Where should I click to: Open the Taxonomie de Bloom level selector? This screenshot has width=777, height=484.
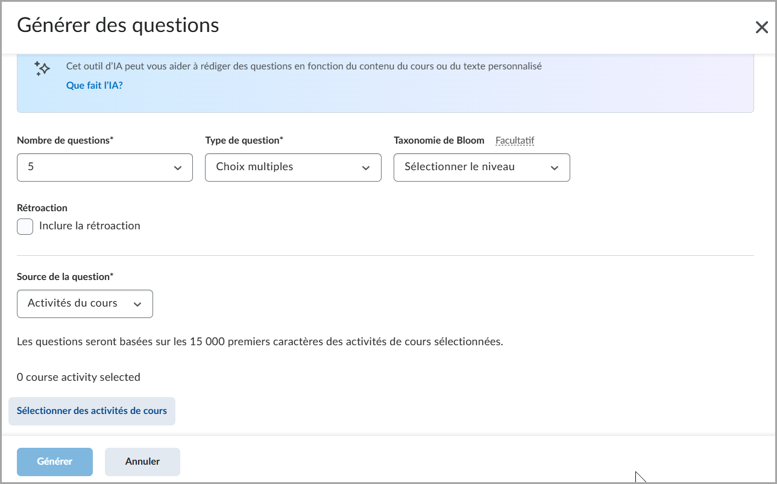click(x=481, y=167)
